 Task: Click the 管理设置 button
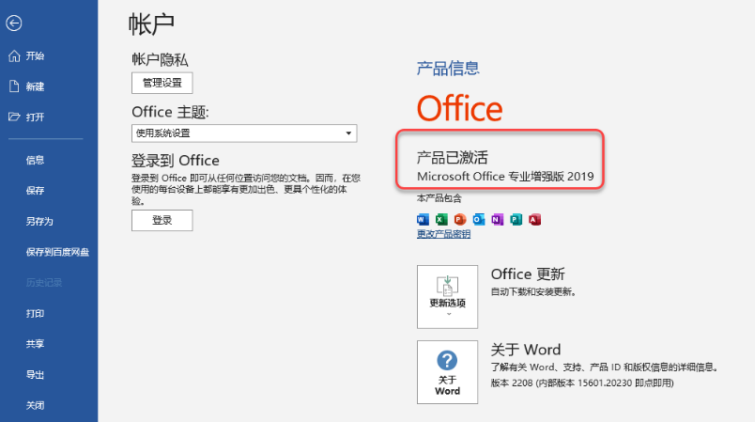[x=162, y=83]
